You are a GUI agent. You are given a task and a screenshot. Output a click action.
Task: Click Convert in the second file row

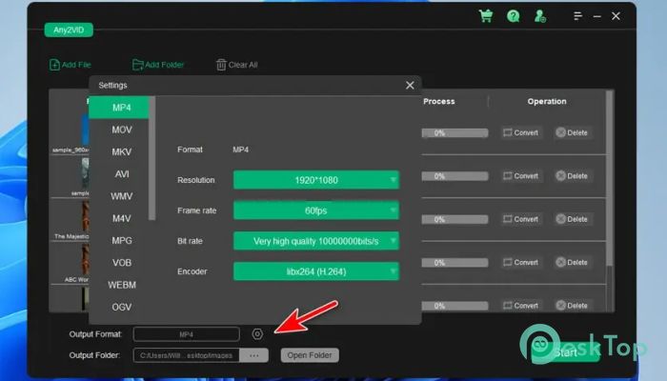click(520, 176)
